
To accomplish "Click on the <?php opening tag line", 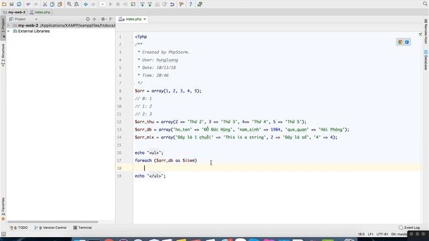I will coord(141,37).
